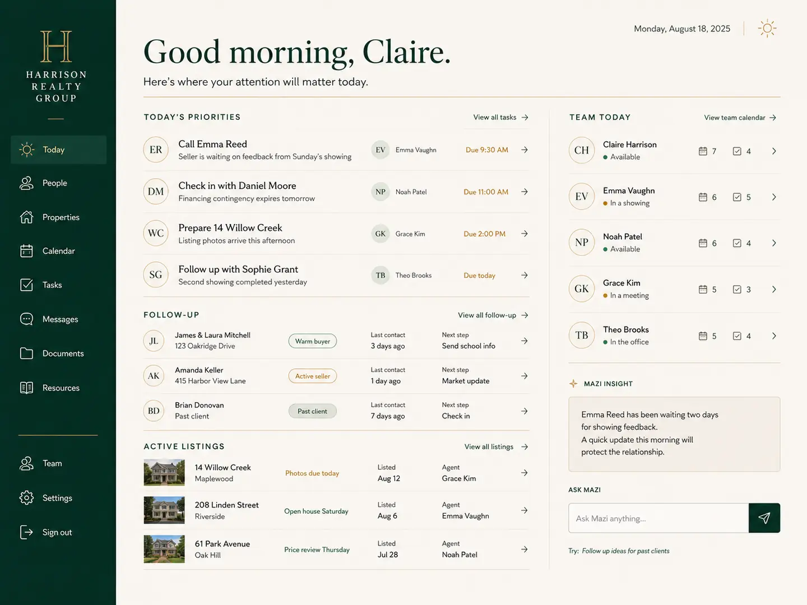The image size is (807, 605).
Task: Send the Ask Mazi message
Action: point(764,518)
